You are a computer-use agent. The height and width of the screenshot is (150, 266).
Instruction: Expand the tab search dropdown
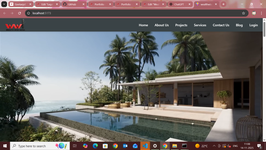pos(4,4)
